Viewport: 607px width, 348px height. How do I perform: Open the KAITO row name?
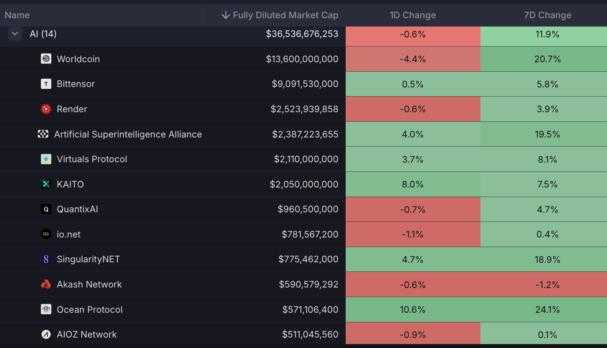point(70,184)
